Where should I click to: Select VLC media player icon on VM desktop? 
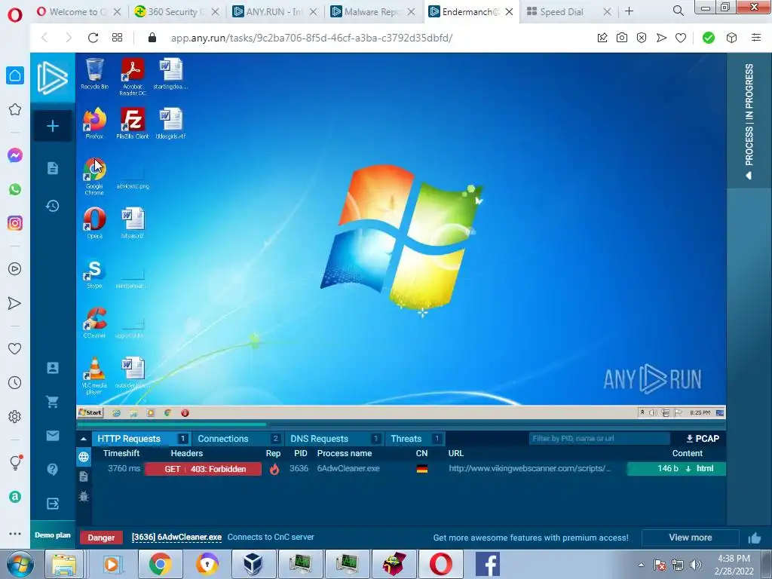coord(94,375)
